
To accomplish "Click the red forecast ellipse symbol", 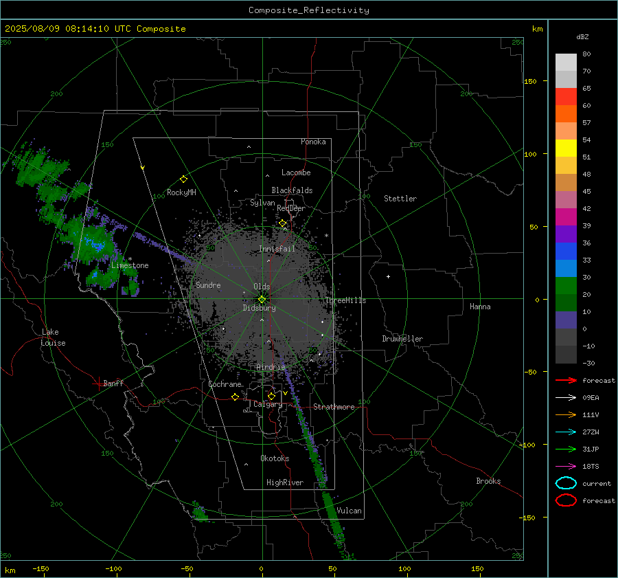I will (566, 500).
